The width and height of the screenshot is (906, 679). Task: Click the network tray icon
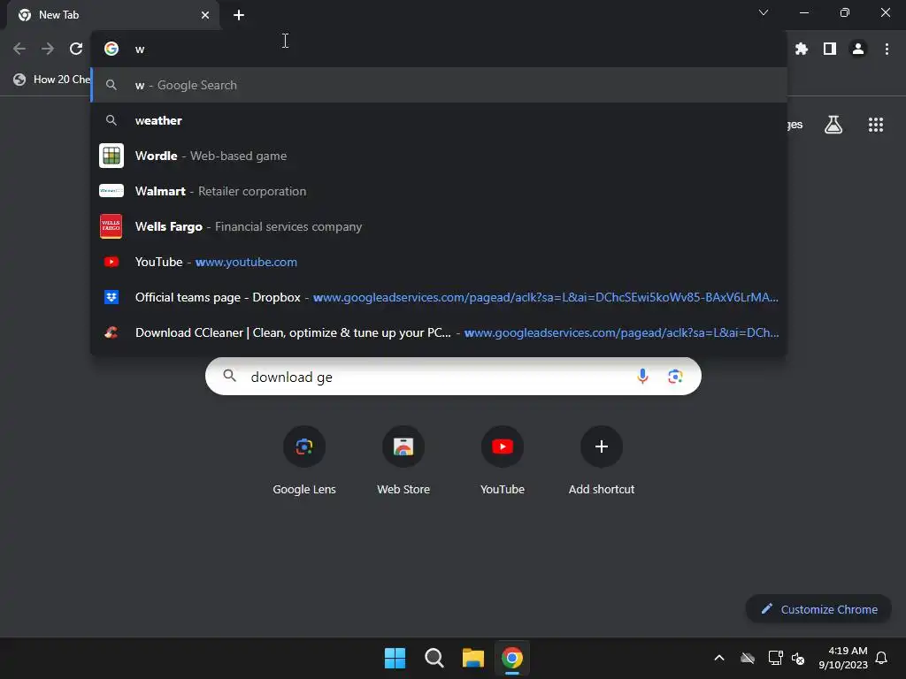coord(775,658)
